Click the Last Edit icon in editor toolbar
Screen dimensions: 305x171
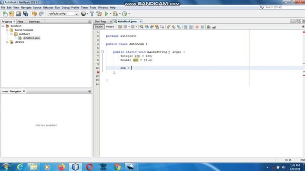click(120, 27)
